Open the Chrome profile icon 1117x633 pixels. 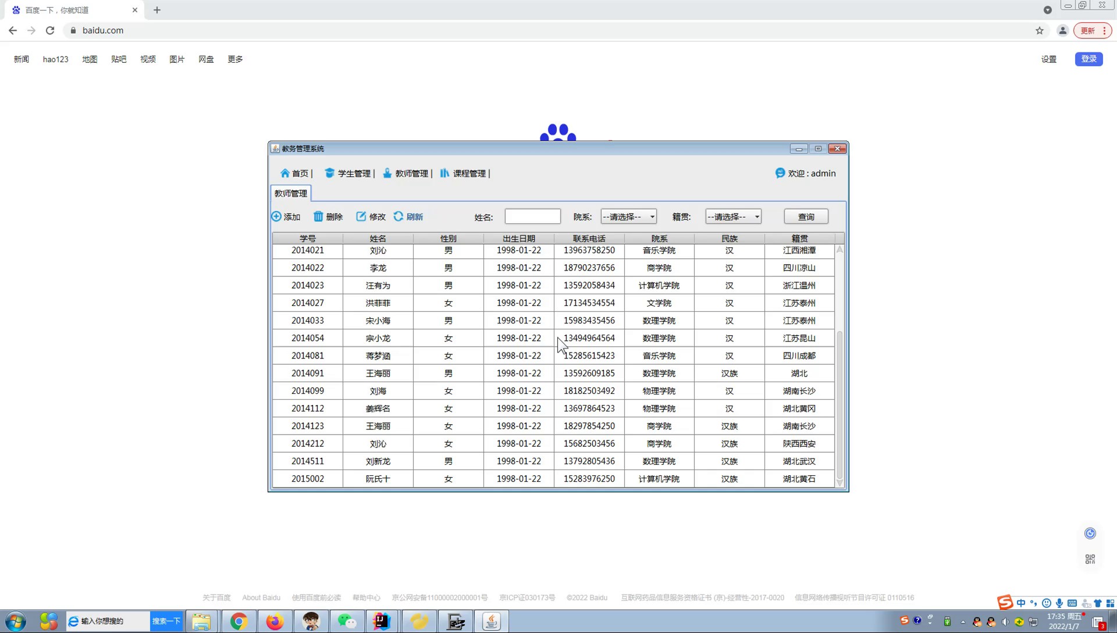[1062, 30]
